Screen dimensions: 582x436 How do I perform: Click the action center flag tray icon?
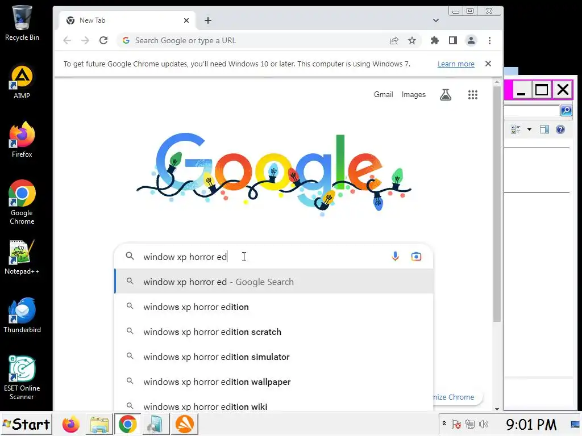coord(456,424)
